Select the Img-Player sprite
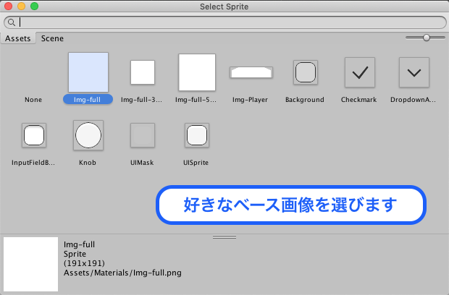The height and width of the screenshot is (295, 449). 251,72
